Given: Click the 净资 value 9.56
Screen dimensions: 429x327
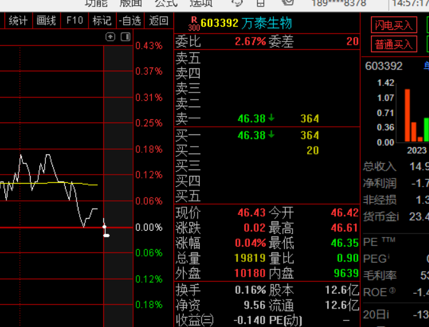Looking at the screenshot, I should point(255,305).
